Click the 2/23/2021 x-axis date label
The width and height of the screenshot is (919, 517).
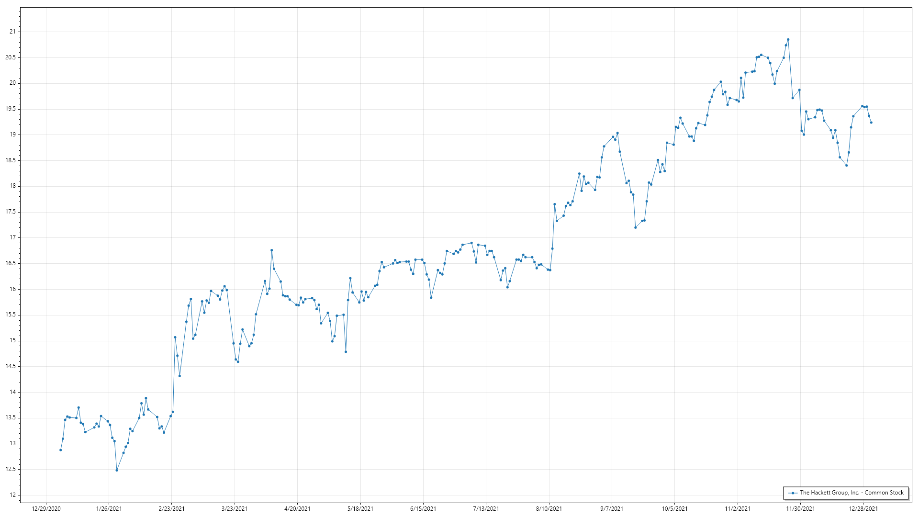click(x=172, y=509)
